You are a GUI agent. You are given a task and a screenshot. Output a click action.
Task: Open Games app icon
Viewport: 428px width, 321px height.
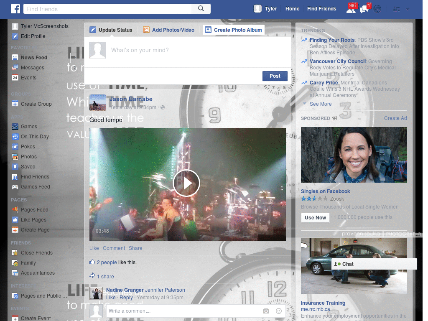[15, 127]
